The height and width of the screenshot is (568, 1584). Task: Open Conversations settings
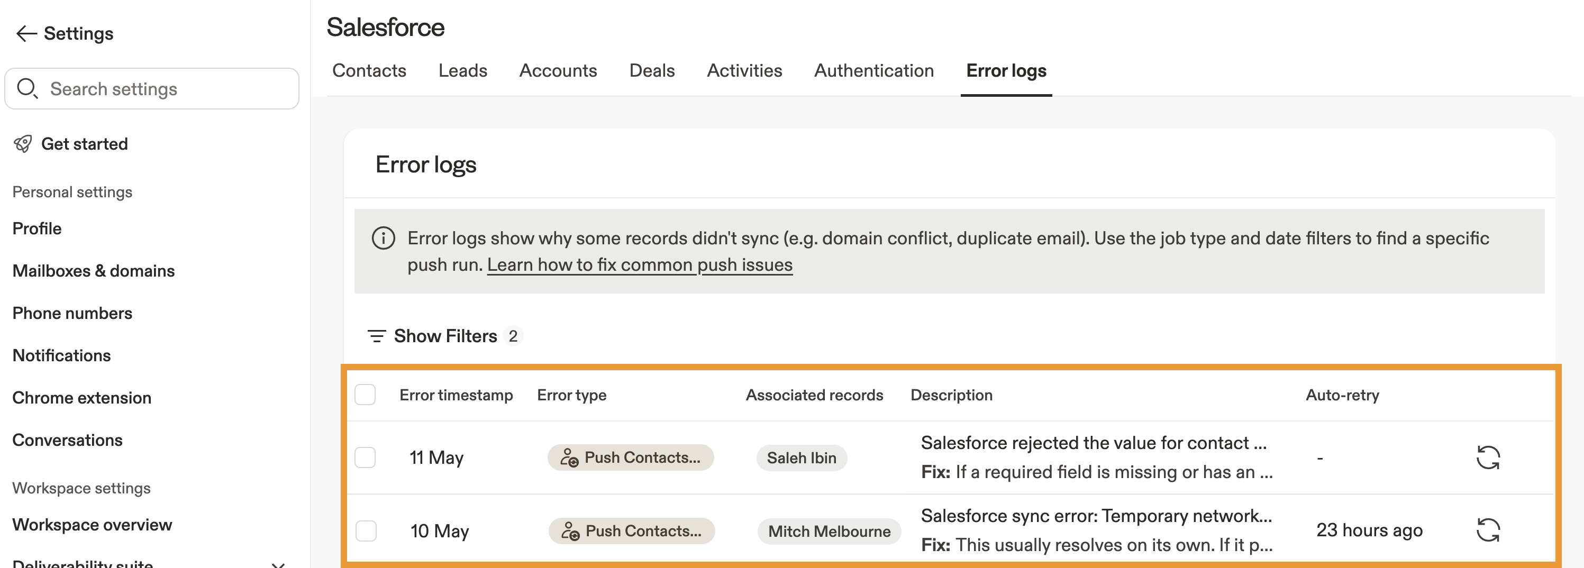pyautogui.click(x=67, y=441)
